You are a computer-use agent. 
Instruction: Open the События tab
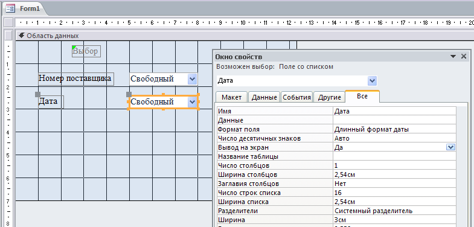pyautogui.click(x=296, y=97)
